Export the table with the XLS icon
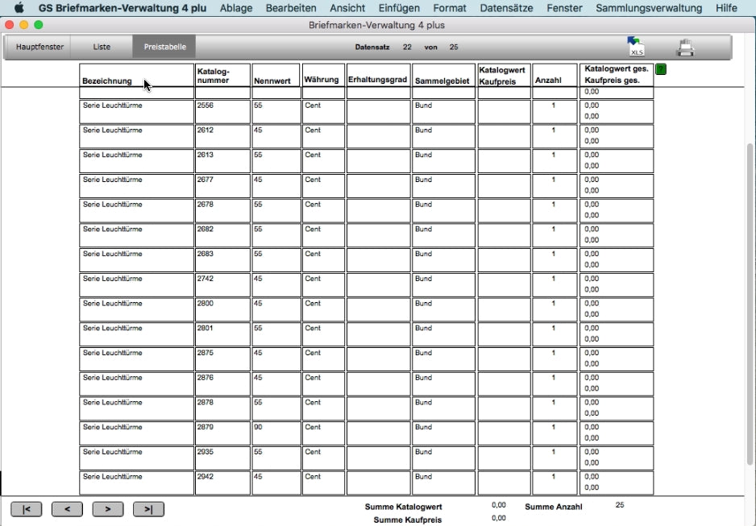The width and height of the screenshot is (756, 526). pyautogui.click(x=636, y=47)
